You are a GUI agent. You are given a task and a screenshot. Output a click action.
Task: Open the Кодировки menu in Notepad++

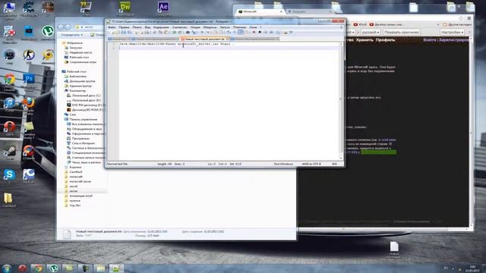(x=161, y=27)
